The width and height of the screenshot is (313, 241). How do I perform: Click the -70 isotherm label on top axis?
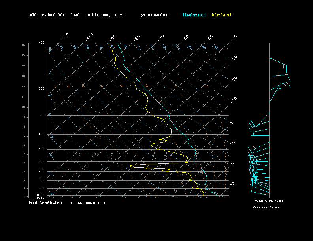pos(161,38)
